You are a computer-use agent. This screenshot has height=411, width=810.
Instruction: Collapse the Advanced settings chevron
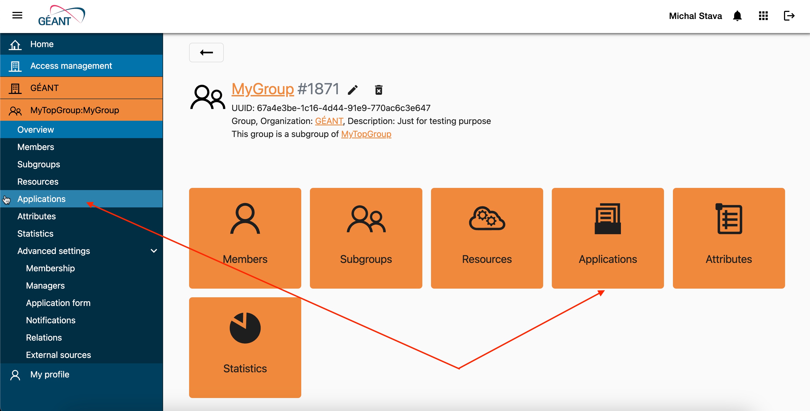coord(154,251)
